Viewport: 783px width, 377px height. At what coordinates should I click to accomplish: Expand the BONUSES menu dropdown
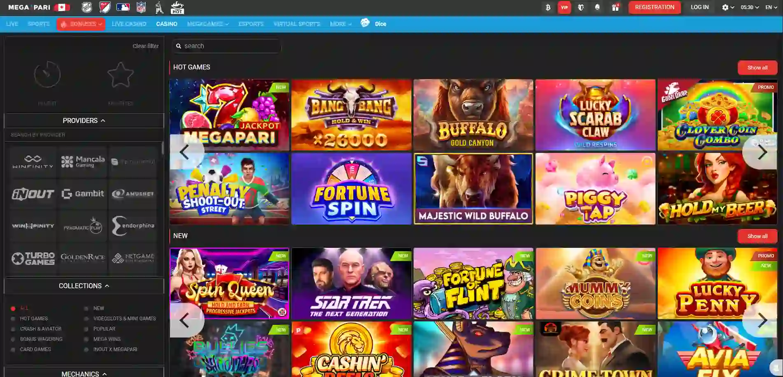click(x=81, y=23)
